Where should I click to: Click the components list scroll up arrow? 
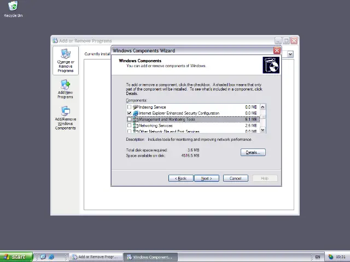(x=262, y=107)
